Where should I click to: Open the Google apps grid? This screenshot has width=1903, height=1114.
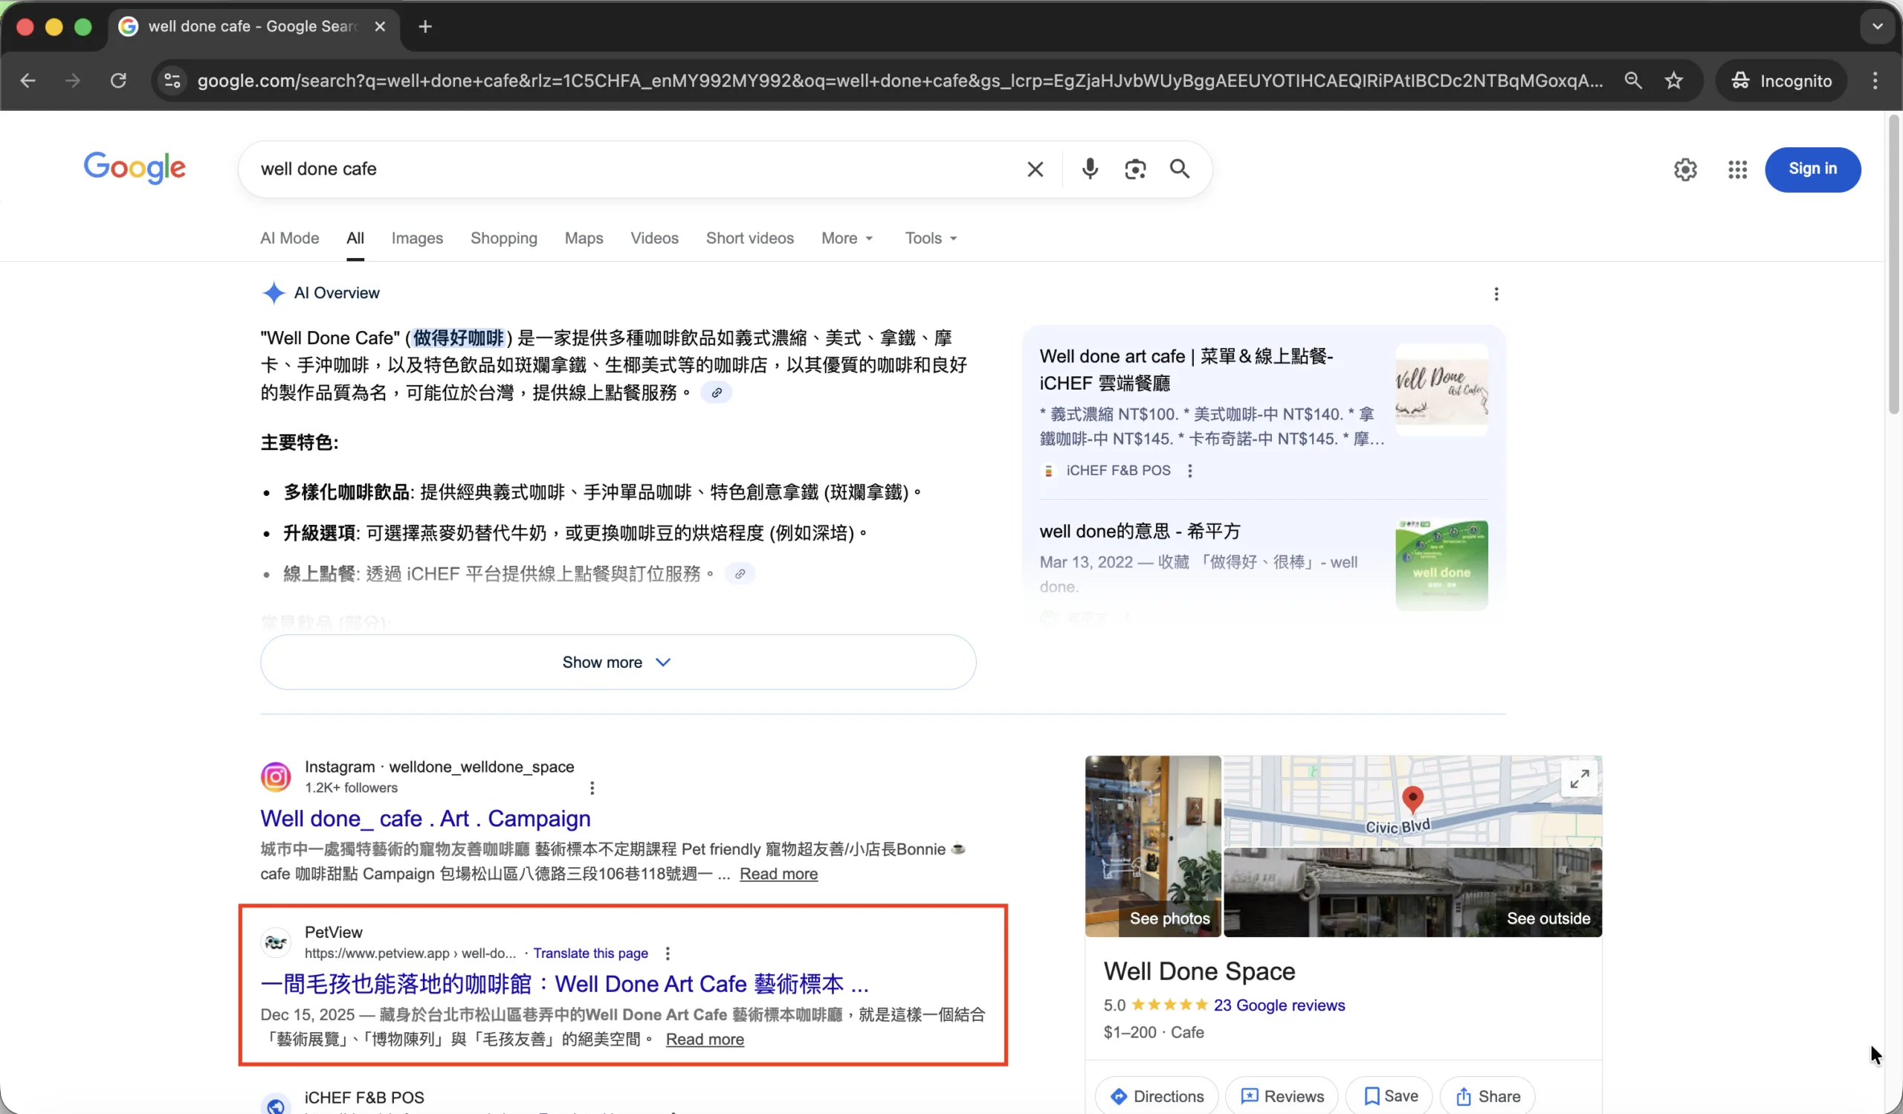[x=1738, y=169]
